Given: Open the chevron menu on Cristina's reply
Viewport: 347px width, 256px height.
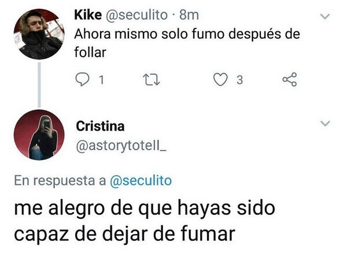Looking at the screenshot, I should [325, 123].
